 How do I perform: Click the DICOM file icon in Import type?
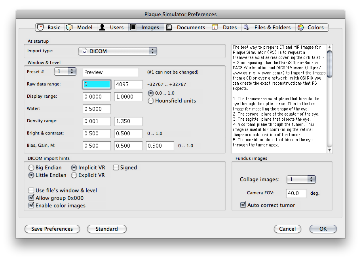[84, 51]
